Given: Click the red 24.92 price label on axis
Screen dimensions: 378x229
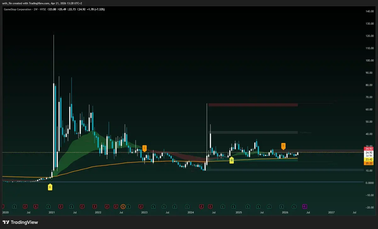Looking at the screenshot, I should pos(369,148).
